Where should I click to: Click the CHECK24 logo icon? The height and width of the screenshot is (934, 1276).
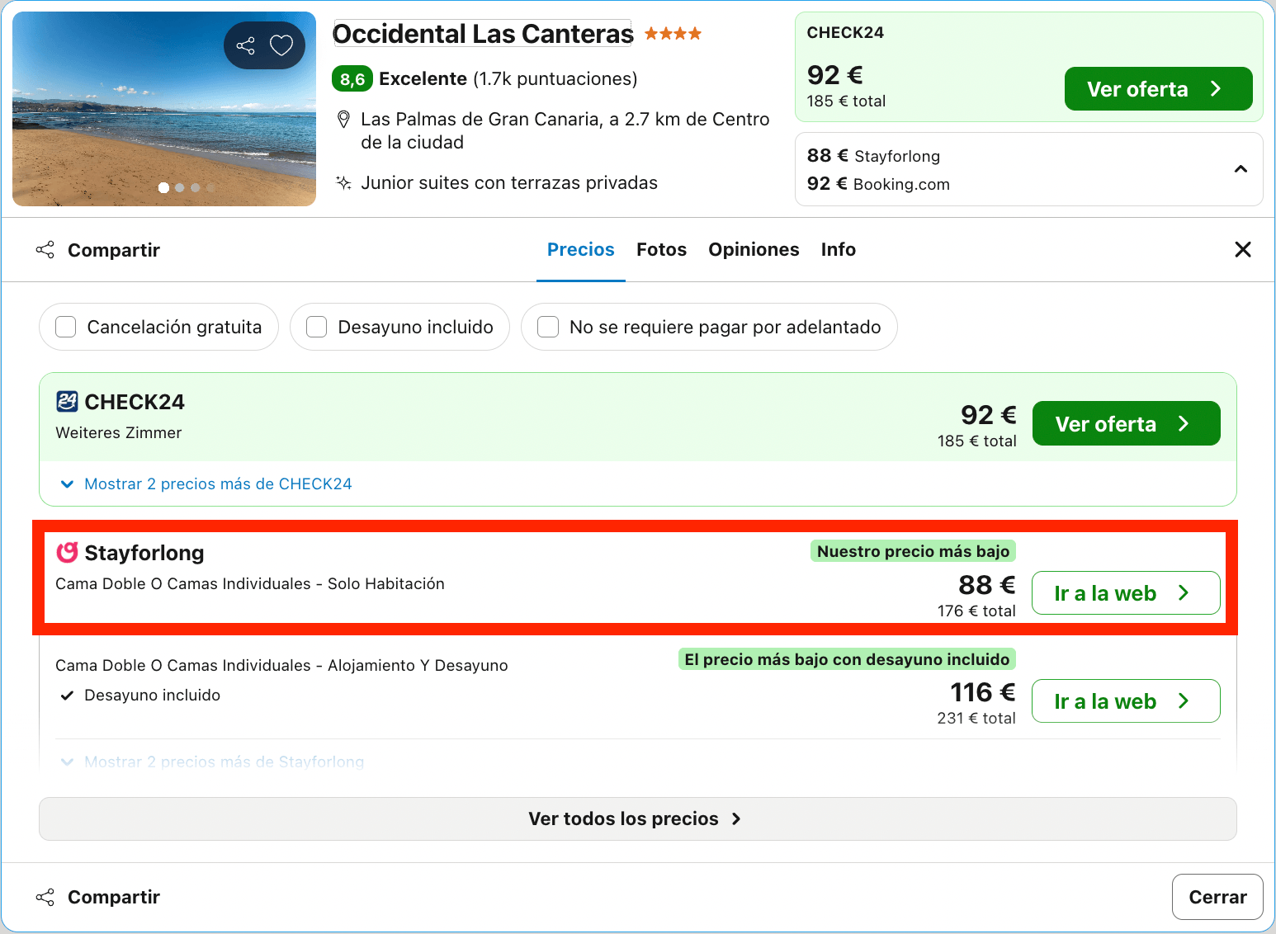click(x=67, y=402)
